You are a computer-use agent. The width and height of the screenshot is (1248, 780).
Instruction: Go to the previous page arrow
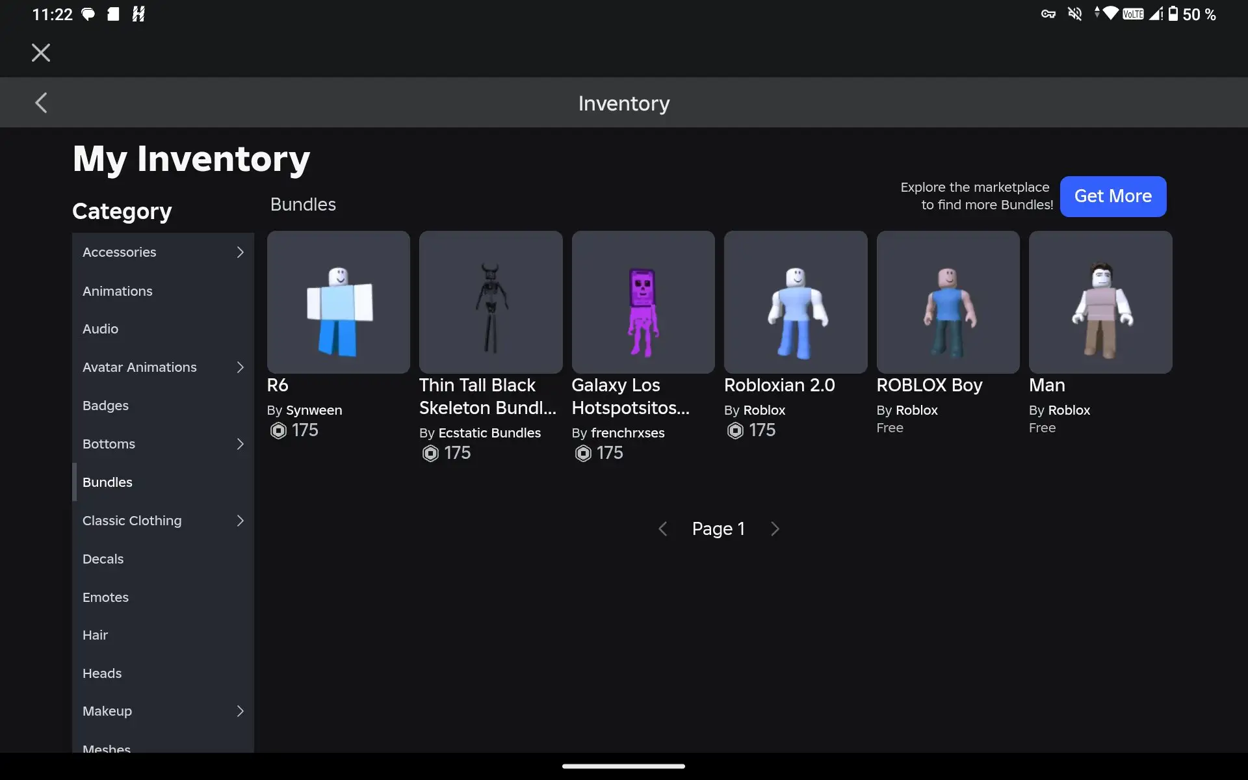click(662, 529)
